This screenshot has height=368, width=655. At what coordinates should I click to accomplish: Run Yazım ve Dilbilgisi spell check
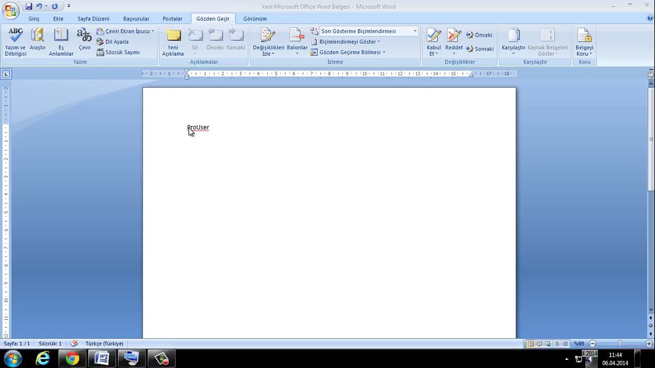coord(15,42)
